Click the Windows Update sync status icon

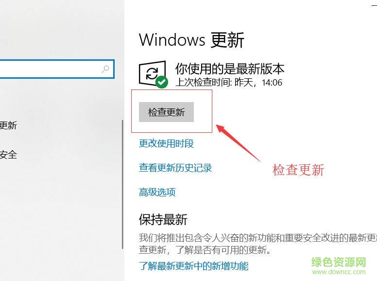point(153,73)
